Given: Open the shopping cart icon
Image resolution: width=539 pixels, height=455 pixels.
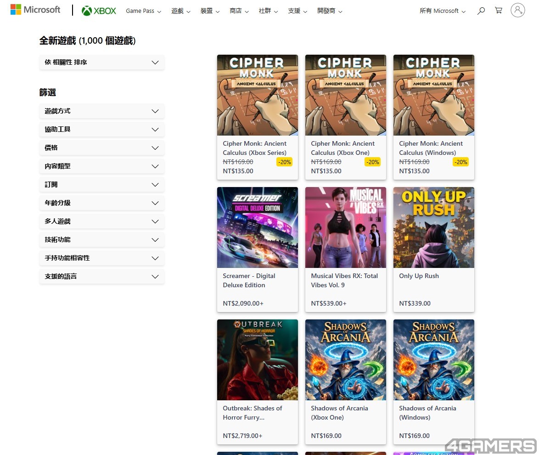Looking at the screenshot, I should click(x=498, y=11).
